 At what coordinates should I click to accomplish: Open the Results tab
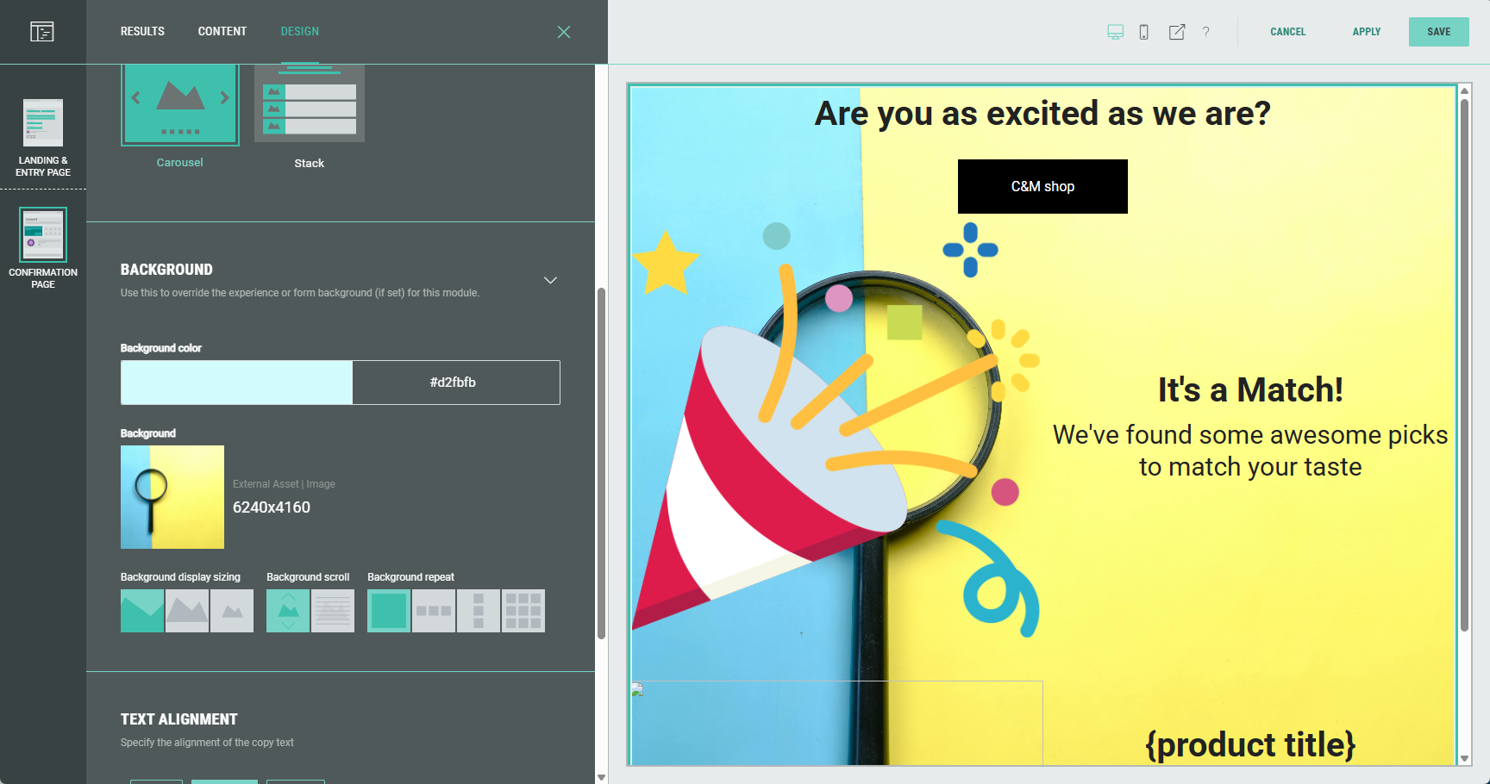[142, 32]
